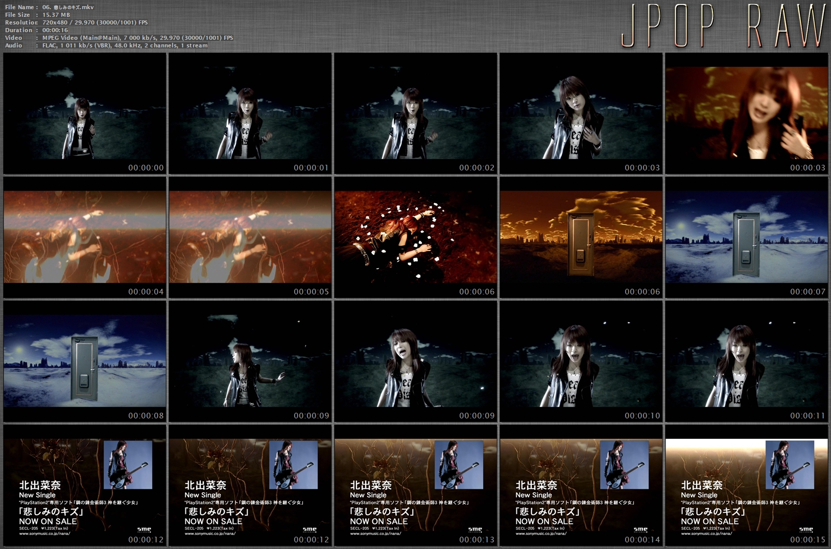
Task: Click the 'MPEG Video (Main@Main)' video info line
Action: (x=137, y=38)
